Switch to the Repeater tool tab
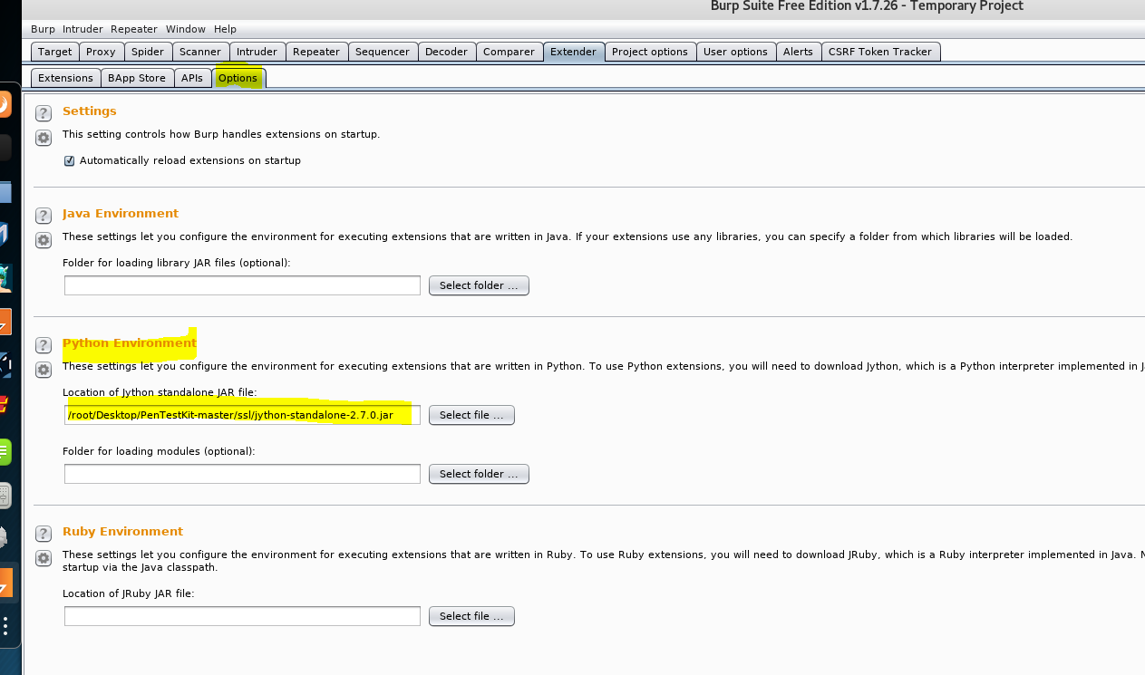 pos(316,52)
